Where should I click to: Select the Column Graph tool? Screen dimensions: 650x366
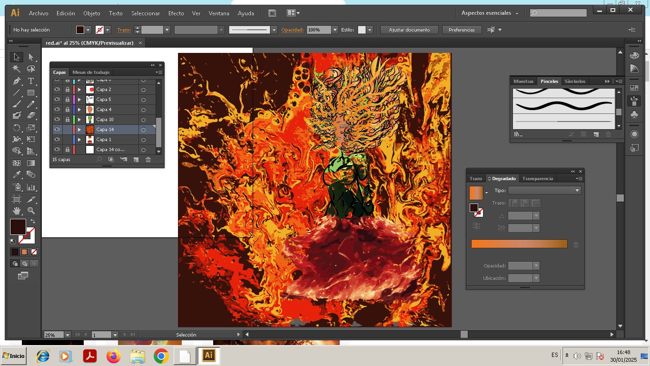tap(31, 187)
